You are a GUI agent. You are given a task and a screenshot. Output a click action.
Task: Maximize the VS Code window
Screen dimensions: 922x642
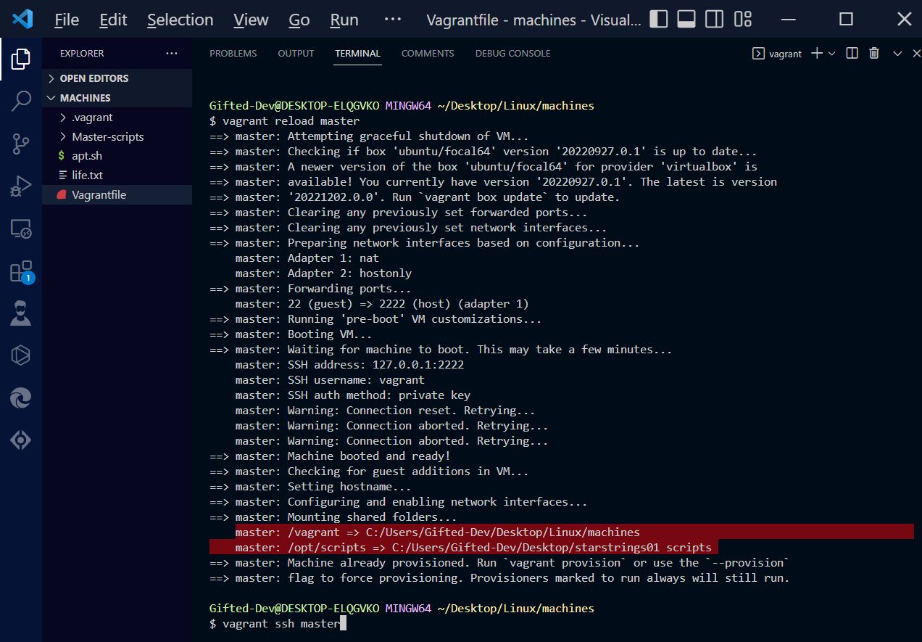[846, 20]
